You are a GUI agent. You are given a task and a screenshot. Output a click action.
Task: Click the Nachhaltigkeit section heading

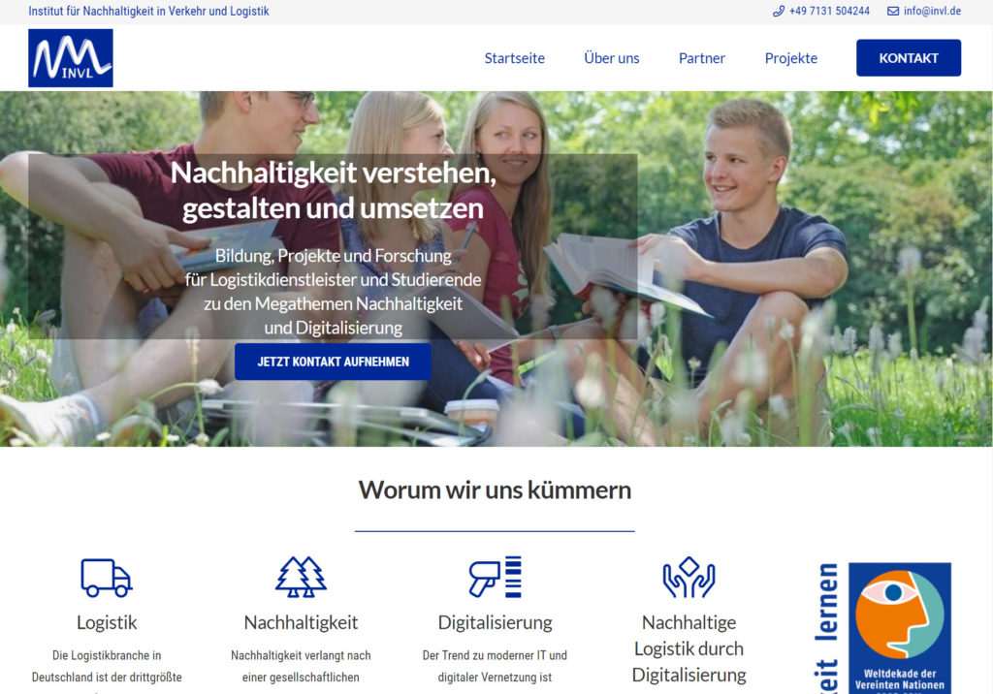[x=301, y=622]
